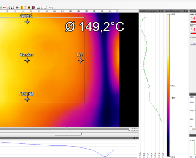The image size is (196, 158).
Task: Click the Flag toolbar button
Action: tap(51, 8)
